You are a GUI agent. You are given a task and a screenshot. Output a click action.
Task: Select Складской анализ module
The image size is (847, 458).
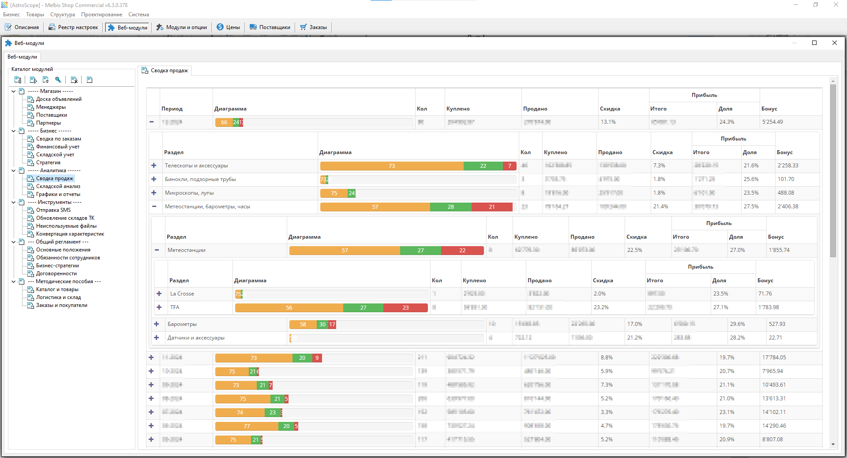point(58,186)
